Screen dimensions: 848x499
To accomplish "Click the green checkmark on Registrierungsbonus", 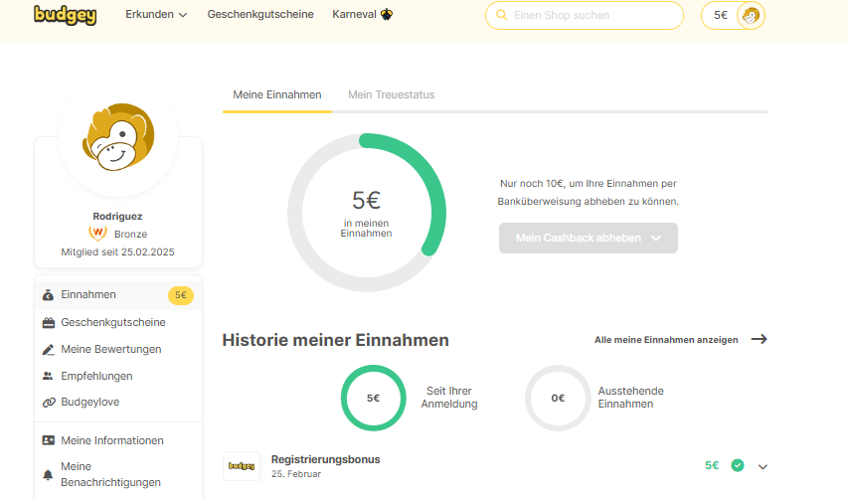I will (x=738, y=465).
